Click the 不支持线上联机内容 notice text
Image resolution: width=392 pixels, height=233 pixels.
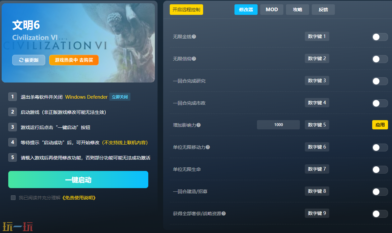tap(125, 143)
